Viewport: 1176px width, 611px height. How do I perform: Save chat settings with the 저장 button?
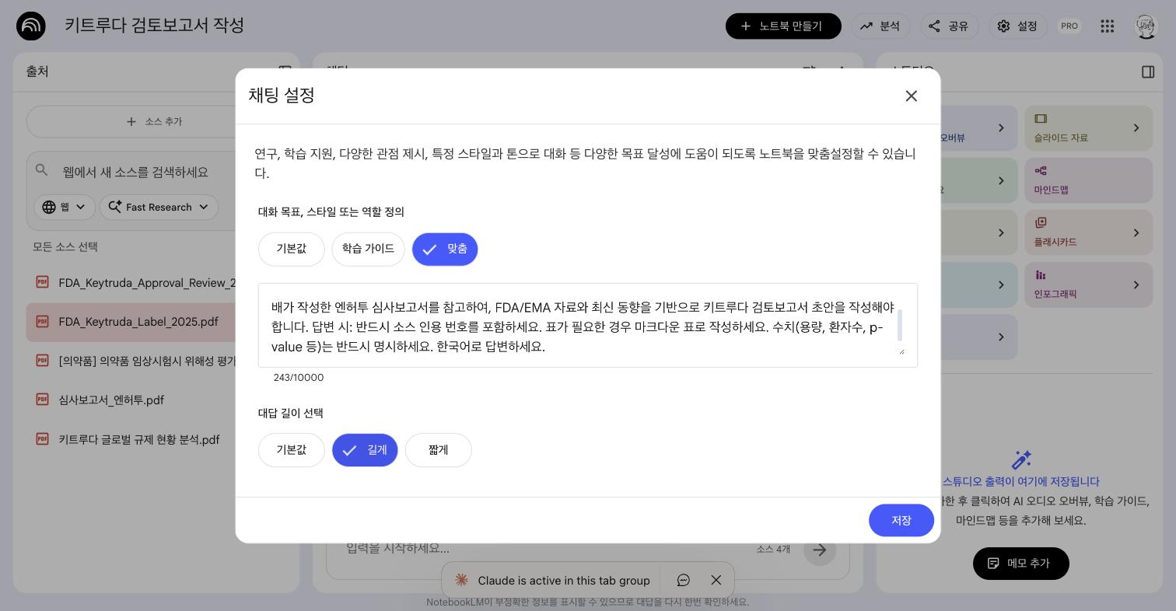click(x=901, y=520)
